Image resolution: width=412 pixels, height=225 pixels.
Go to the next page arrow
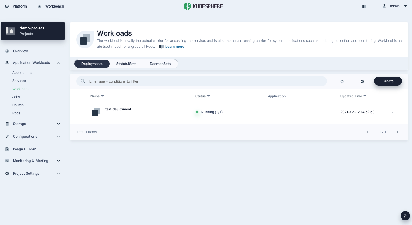click(x=396, y=132)
